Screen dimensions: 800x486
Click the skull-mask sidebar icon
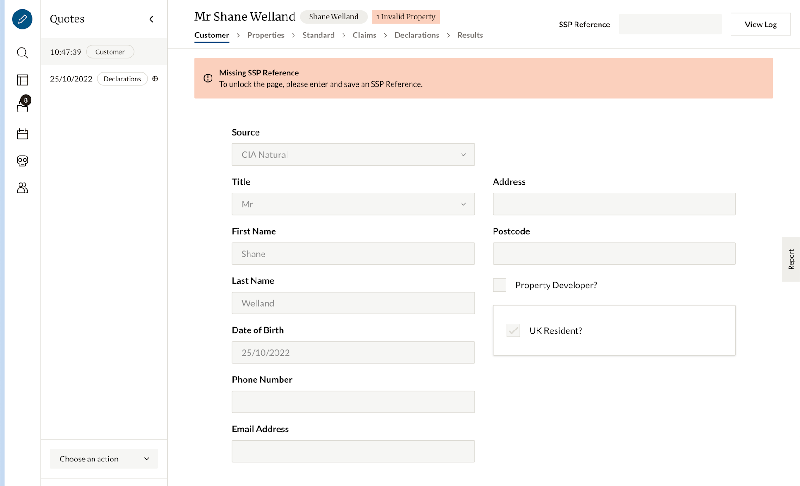point(22,161)
